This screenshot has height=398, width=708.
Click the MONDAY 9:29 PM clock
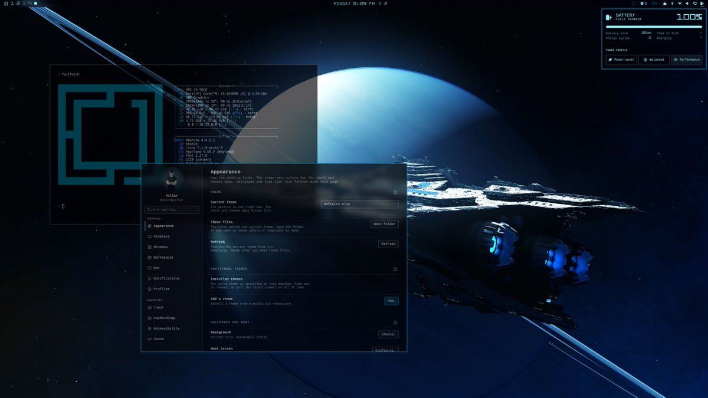click(355, 4)
